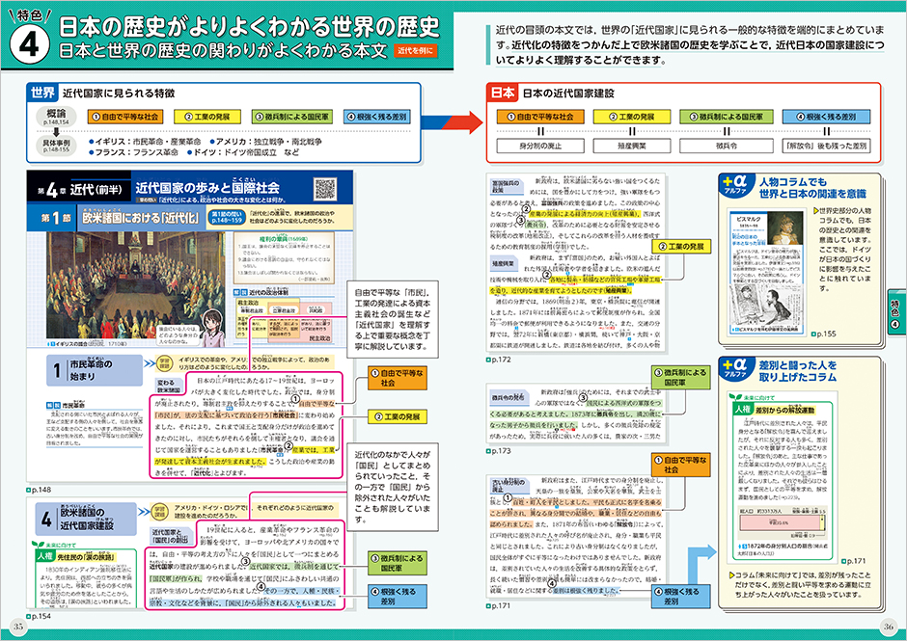Click the +α badge on the 人物コラム card
Screen dimensions: 907x641
pos(735,186)
